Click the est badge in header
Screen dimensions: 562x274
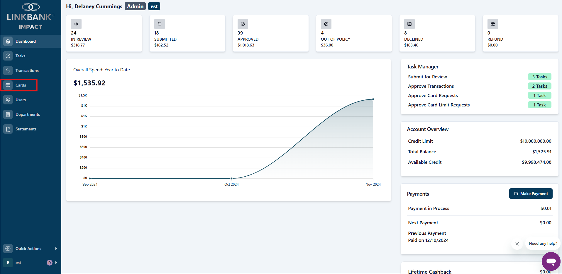click(x=154, y=6)
